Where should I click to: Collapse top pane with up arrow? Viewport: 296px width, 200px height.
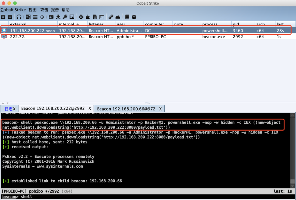point(3,103)
